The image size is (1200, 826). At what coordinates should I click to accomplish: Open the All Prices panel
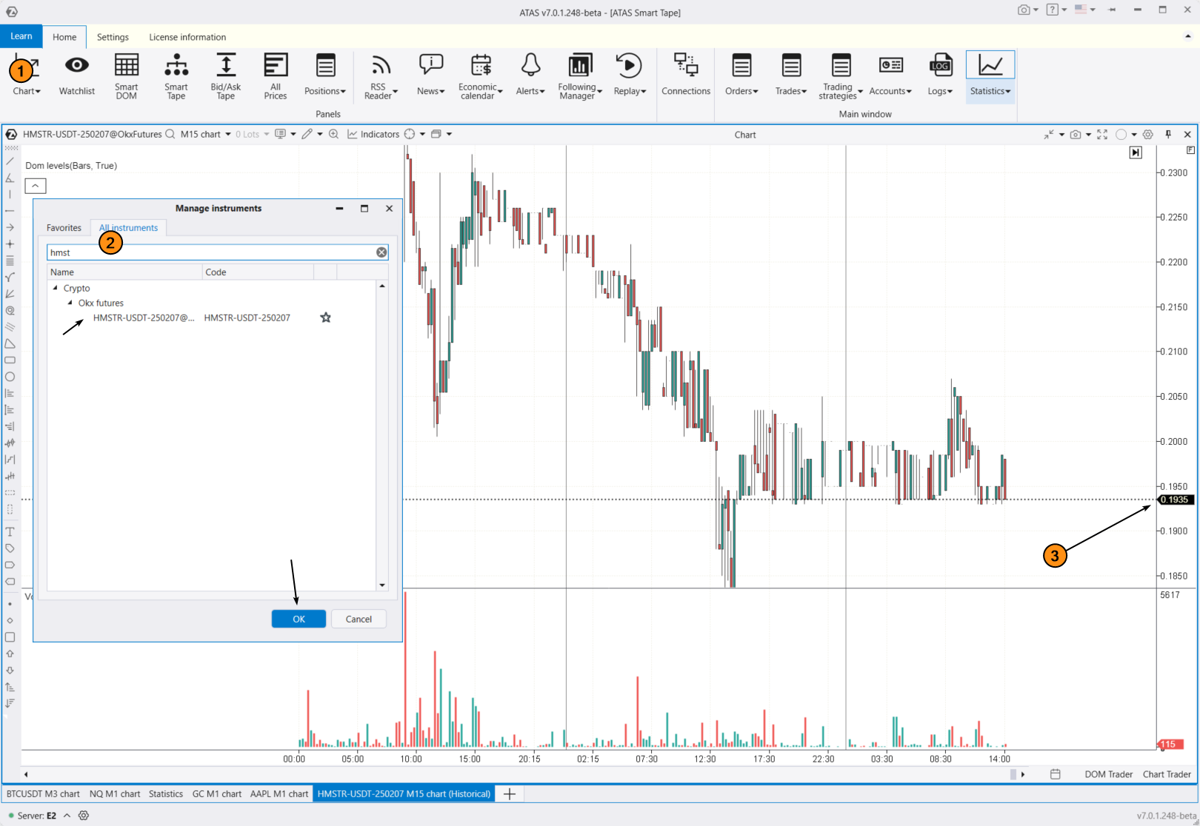coord(275,75)
